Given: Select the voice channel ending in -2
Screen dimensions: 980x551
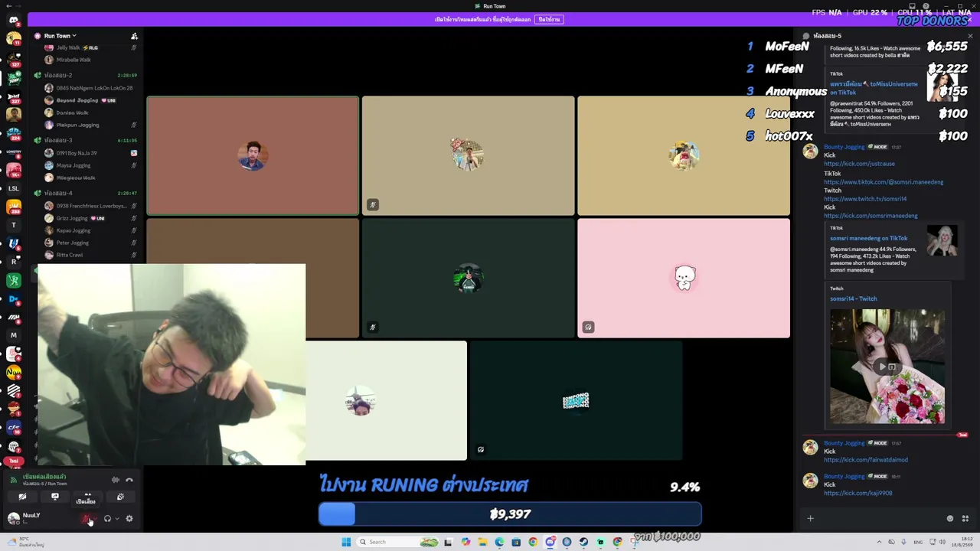Looking at the screenshot, I should click(x=58, y=75).
